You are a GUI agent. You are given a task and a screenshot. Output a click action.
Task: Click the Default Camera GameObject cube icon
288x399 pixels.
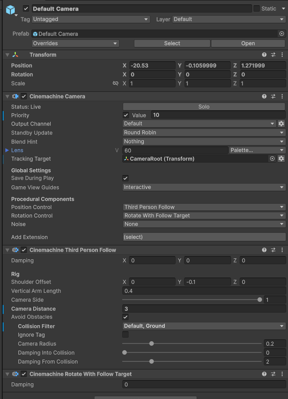point(10,10)
